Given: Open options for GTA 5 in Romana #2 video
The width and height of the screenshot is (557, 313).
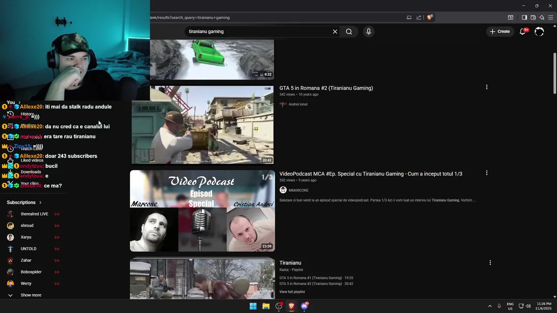Looking at the screenshot, I should pyautogui.click(x=487, y=87).
